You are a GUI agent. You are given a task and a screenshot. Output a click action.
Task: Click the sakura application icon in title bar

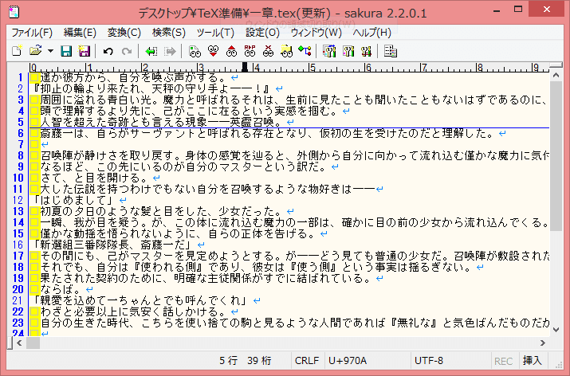(x=14, y=13)
